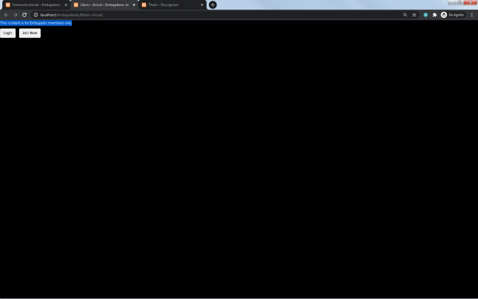Open the Extensions puzzle icon
This screenshot has height=299, width=478.
pyautogui.click(x=435, y=15)
